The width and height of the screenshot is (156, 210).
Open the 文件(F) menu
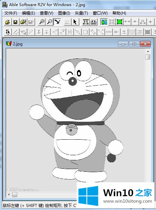[11, 13]
